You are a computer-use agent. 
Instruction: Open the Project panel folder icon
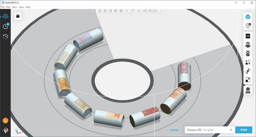tap(18, 16)
